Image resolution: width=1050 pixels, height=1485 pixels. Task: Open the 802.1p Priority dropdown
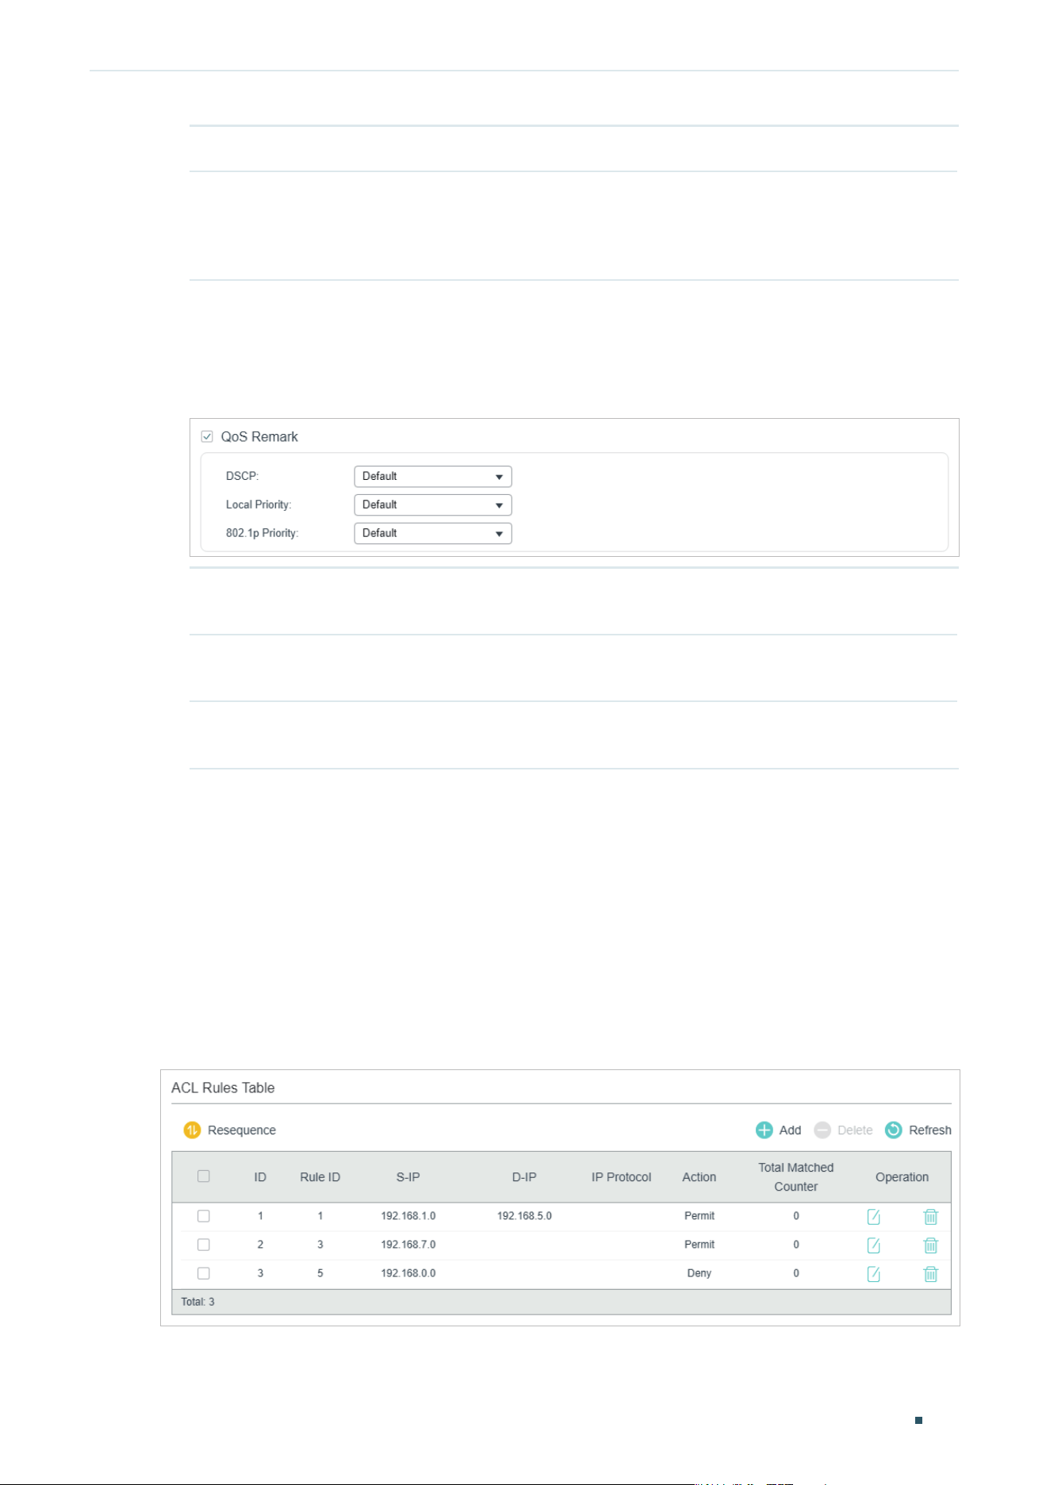click(x=433, y=534)
